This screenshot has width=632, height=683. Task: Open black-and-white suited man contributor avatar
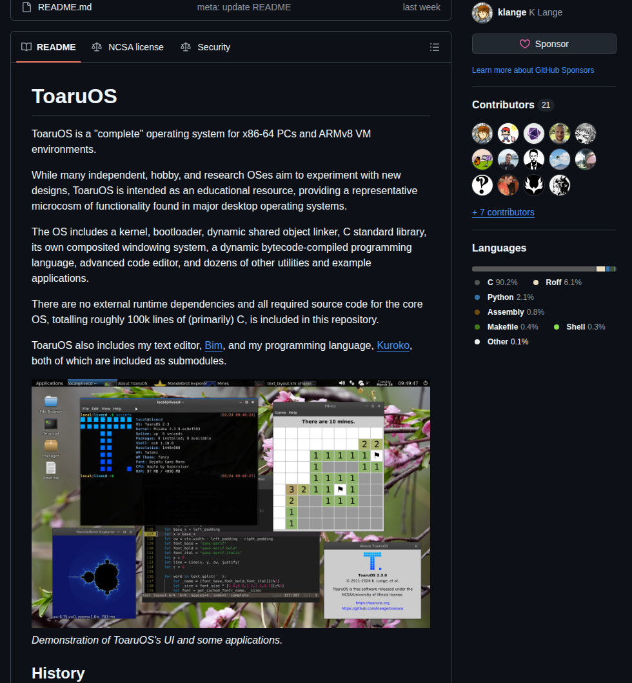[533, 159]
